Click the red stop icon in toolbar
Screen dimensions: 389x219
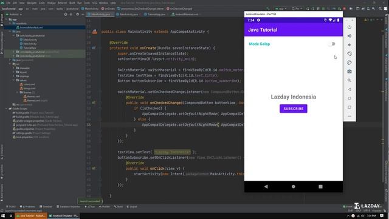(345, 9)
